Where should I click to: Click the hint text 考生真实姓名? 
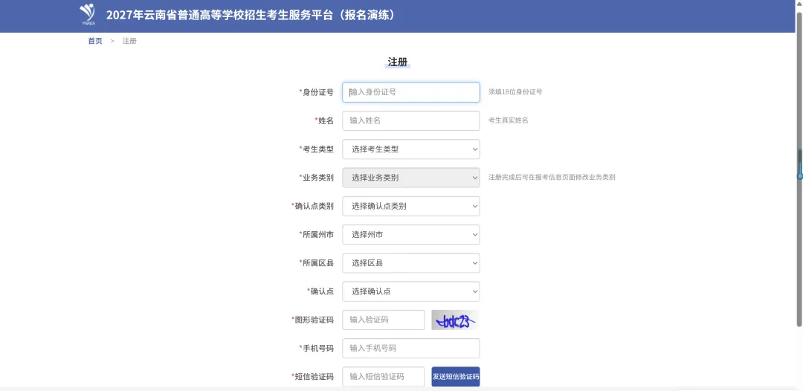pos(508,120)
